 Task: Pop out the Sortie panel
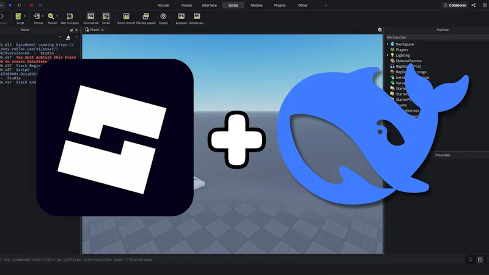(x=72, y=30)
